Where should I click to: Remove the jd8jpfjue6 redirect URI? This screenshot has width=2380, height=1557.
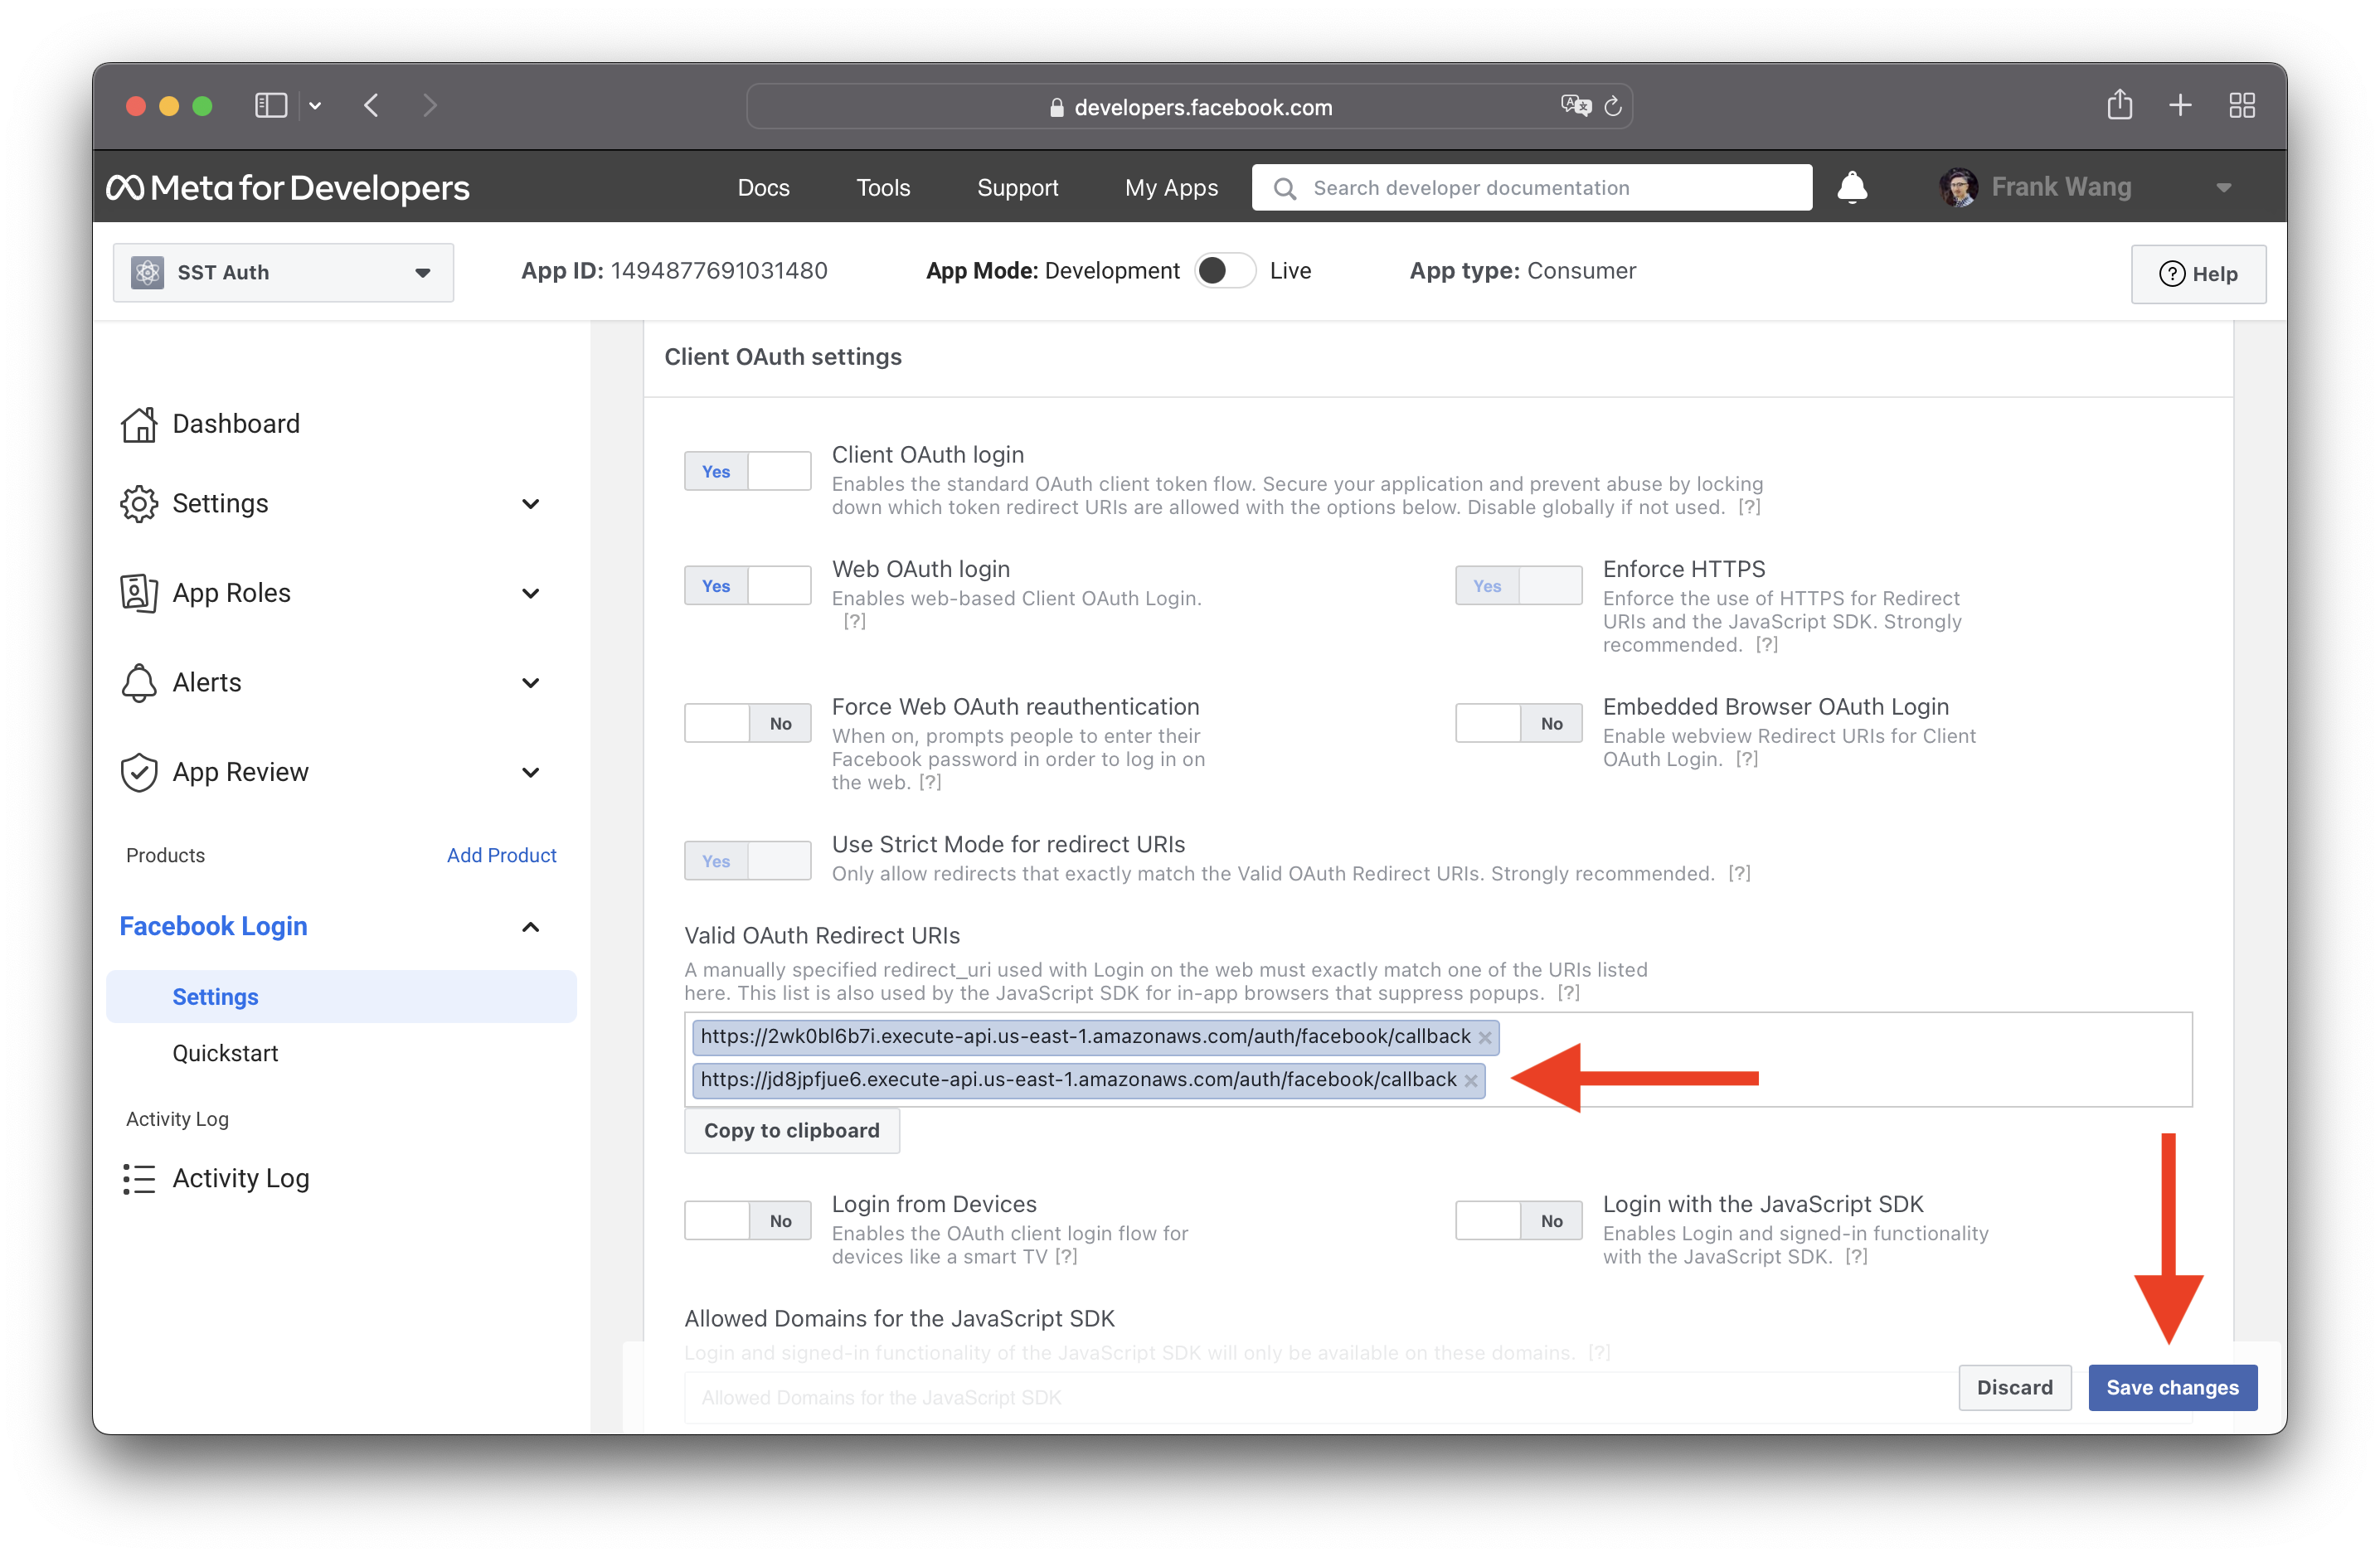point(1471,1080)
